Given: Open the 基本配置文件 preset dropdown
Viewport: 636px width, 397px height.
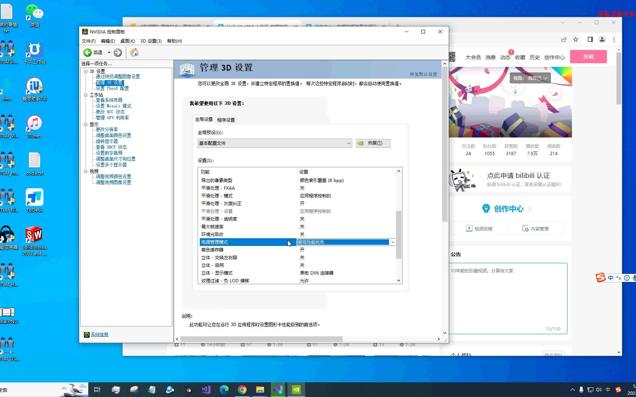Looking at the screenshot, I should coord(348,143).
